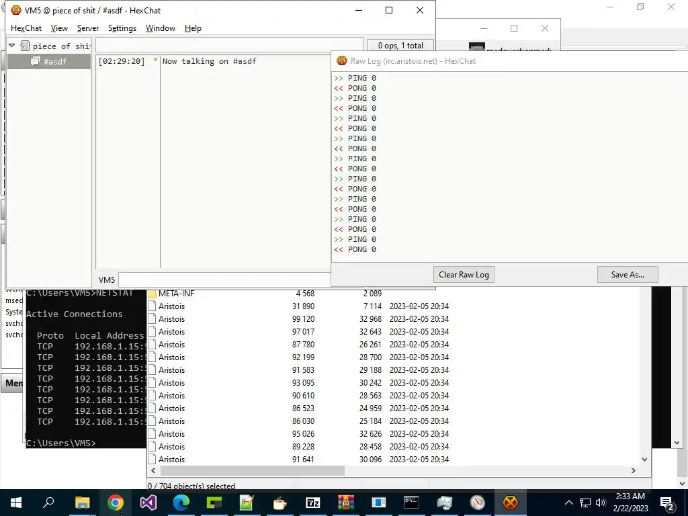Click the channel topic field

coord(230,45)
